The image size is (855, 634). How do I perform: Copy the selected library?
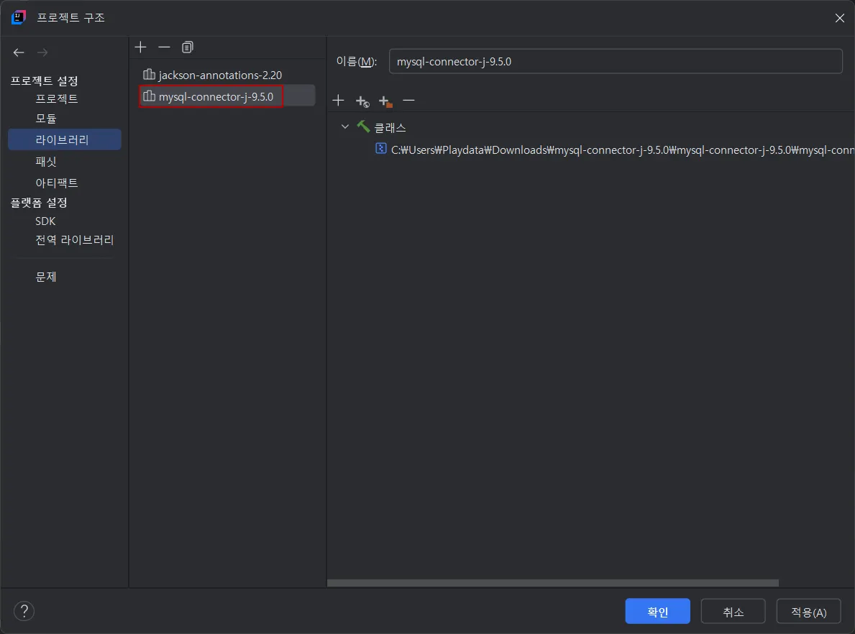188,47
